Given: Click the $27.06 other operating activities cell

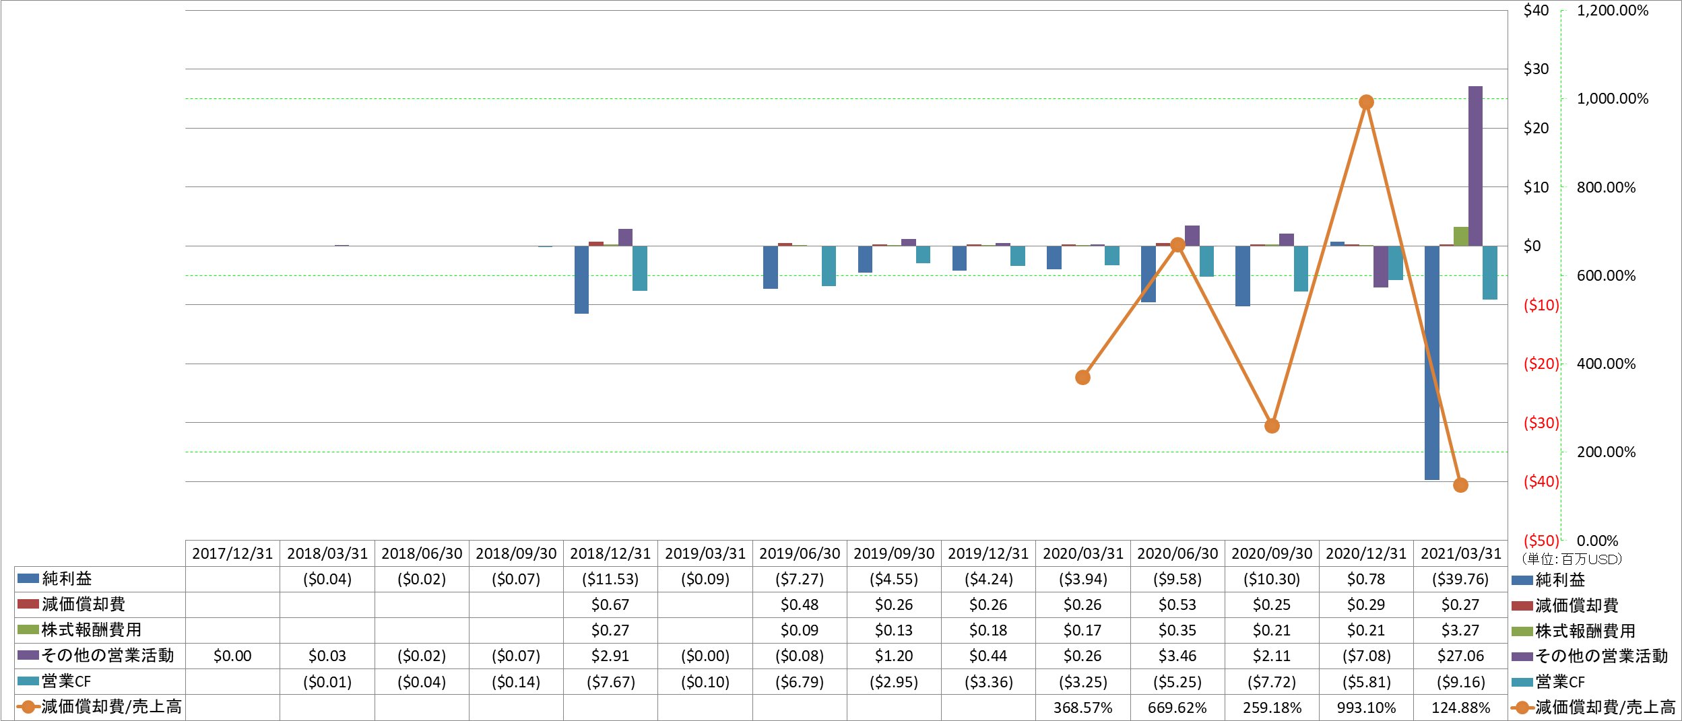Looking at the screenshot, I should click(1461, 656).
